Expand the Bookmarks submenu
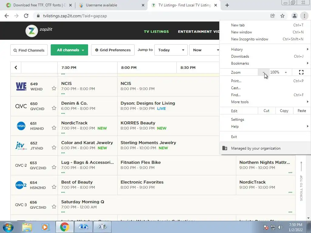 pyautogui.click(x=265, y=63)
